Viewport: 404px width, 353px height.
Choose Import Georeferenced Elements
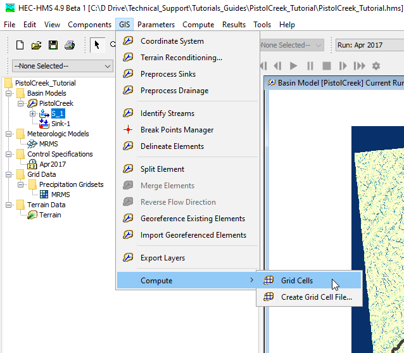pyautogui.click(x=188, y=235)
